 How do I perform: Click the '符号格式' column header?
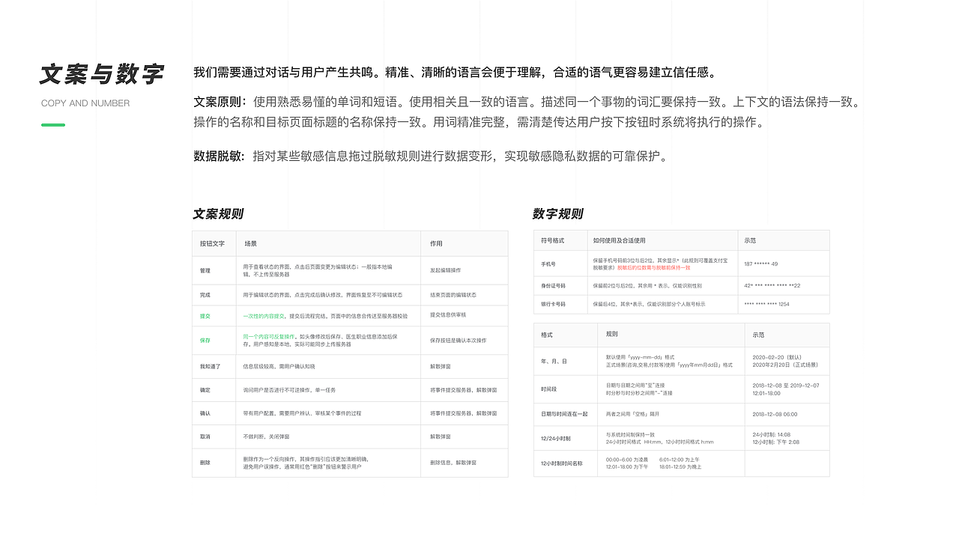tap(553, 240)
